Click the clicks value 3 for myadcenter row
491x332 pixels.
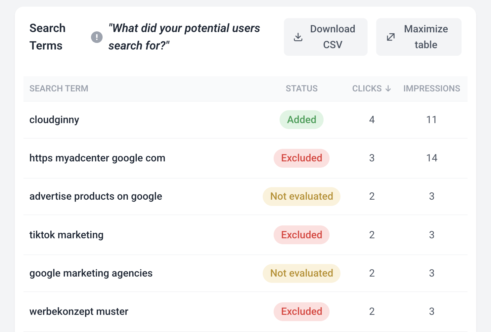(372, 158)
